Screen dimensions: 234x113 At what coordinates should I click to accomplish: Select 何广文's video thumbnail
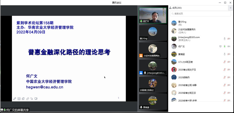click(153, 15)
